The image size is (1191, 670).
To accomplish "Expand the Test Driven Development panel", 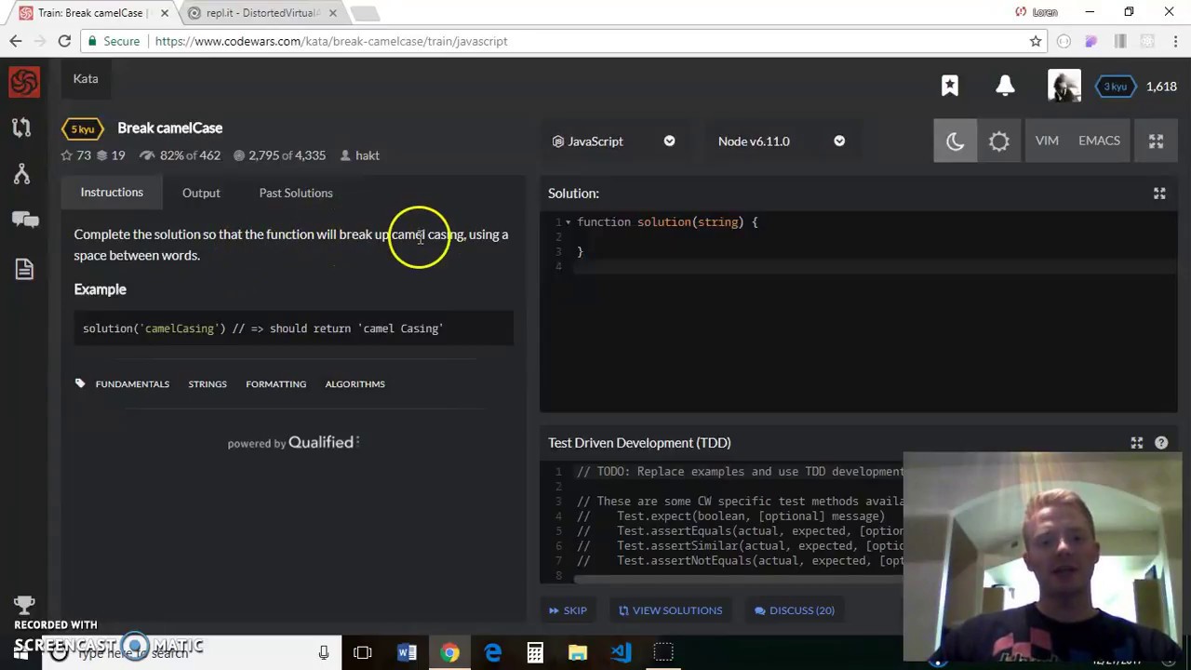I will 1136,443.
